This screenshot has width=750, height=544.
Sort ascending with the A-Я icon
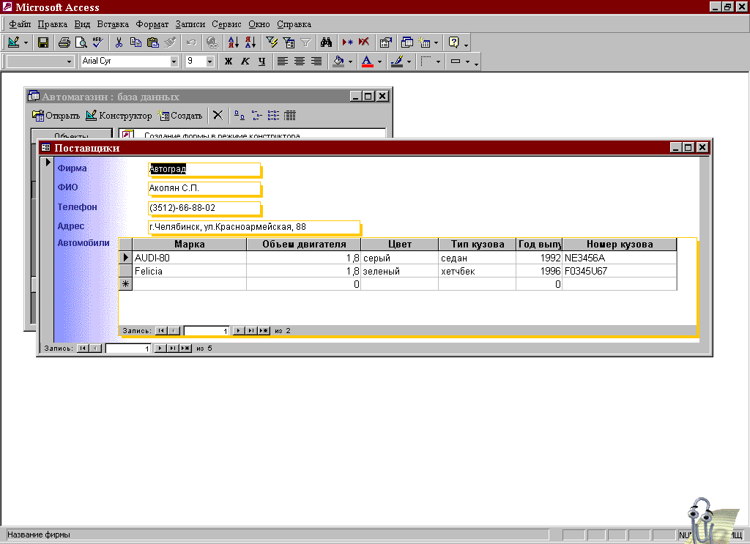coord(233,42)
